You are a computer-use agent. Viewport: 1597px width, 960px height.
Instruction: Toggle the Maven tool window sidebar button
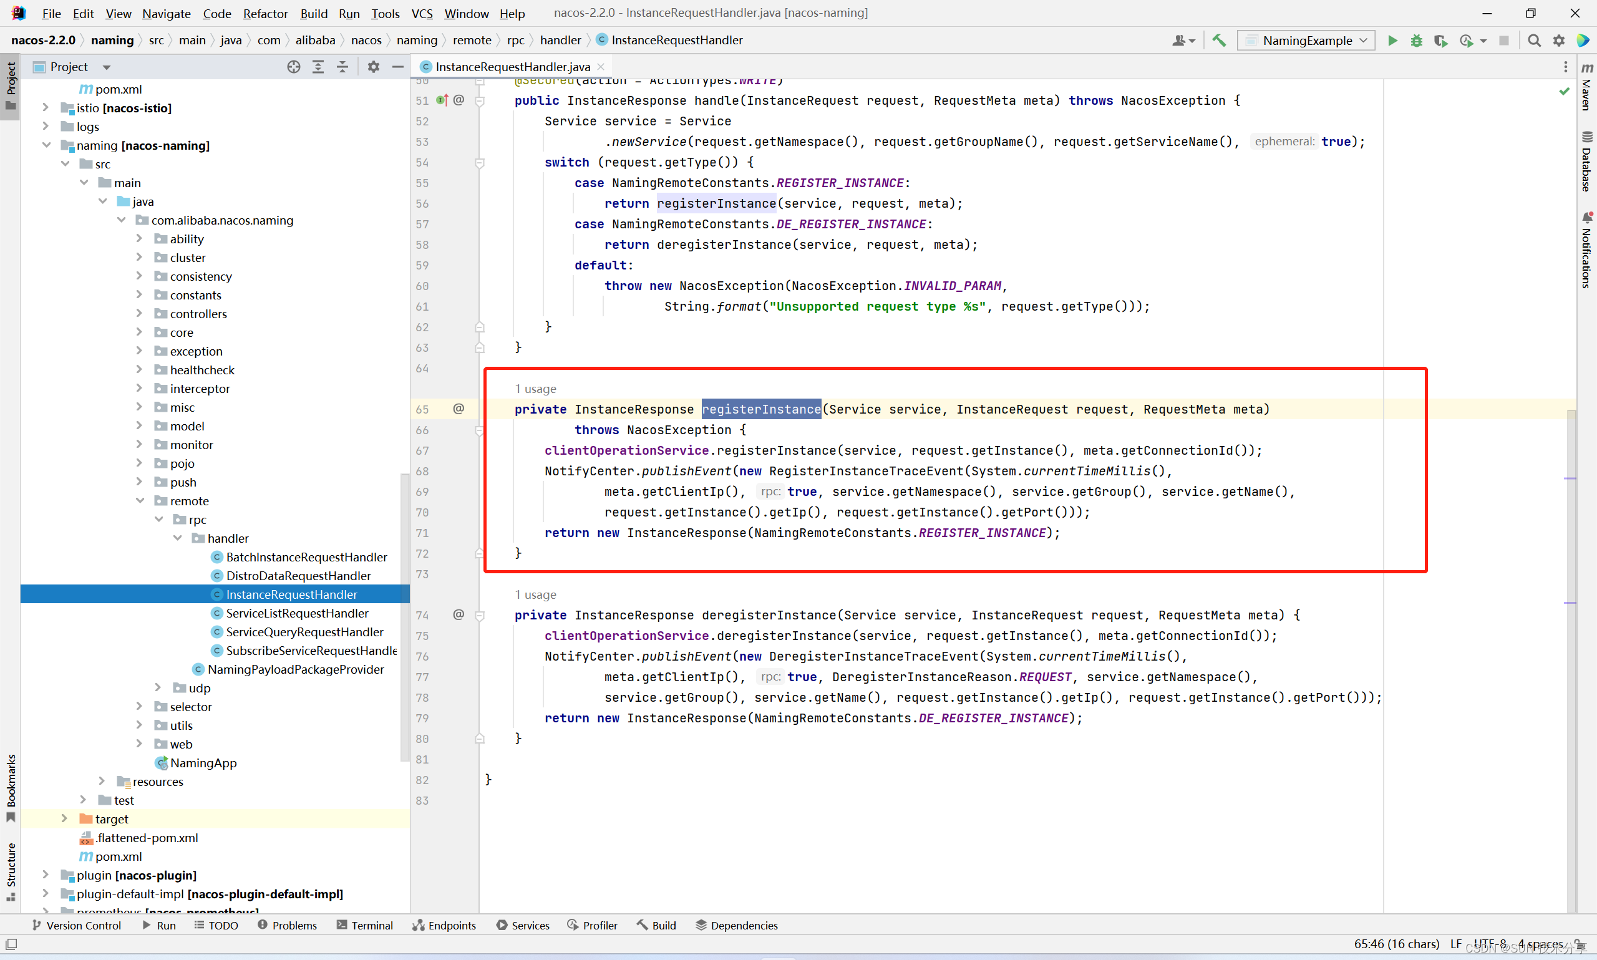click(1586, 87)
